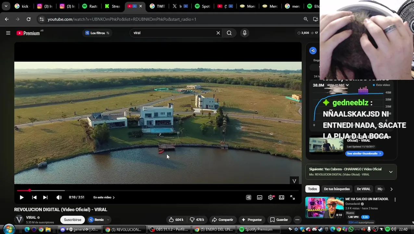Click the video title 'REVOLUCION DIGITAL (Video Oficial) - VIRAL'
Screen dimensions: 414x234
tap(61, 210)
